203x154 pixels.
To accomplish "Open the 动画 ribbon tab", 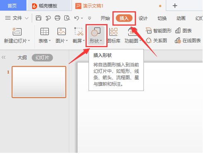I will coord(181,18).
